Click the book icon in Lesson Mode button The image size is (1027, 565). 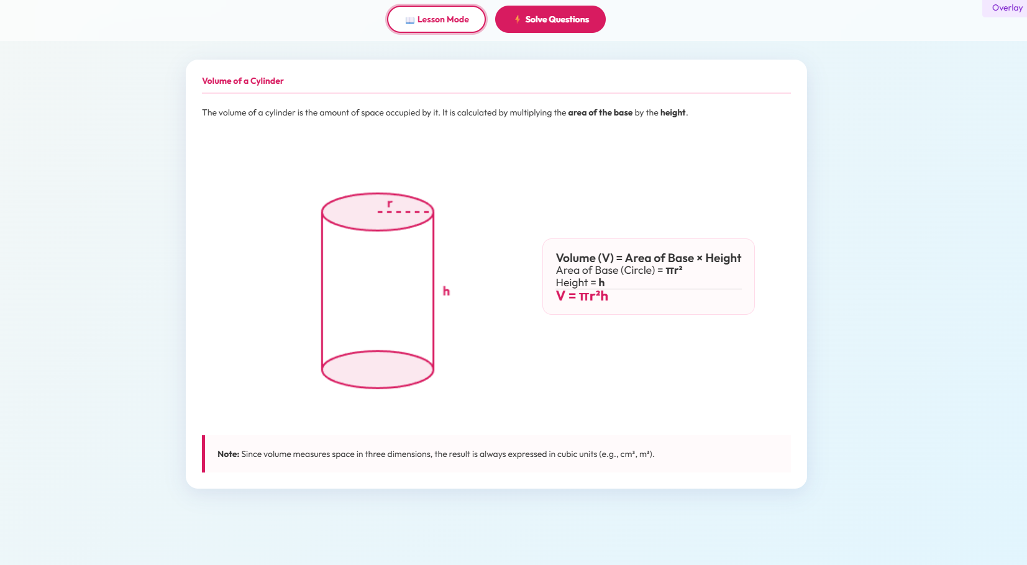click(409, 19)
